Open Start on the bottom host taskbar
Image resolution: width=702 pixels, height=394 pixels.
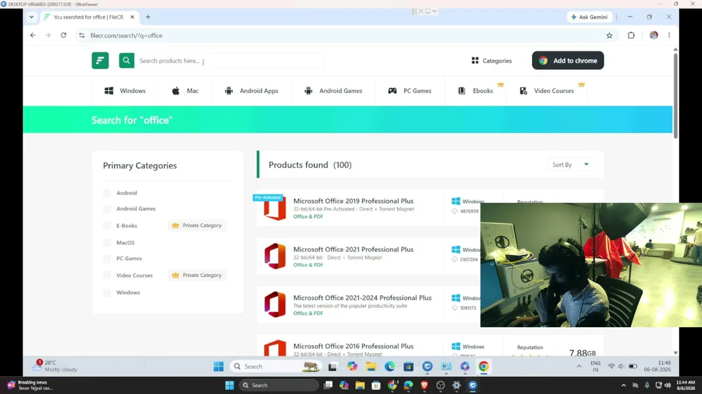(229, 385)
